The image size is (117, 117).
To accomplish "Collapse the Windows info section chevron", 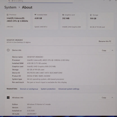I will pyautogui.click(x=112, y=98).
